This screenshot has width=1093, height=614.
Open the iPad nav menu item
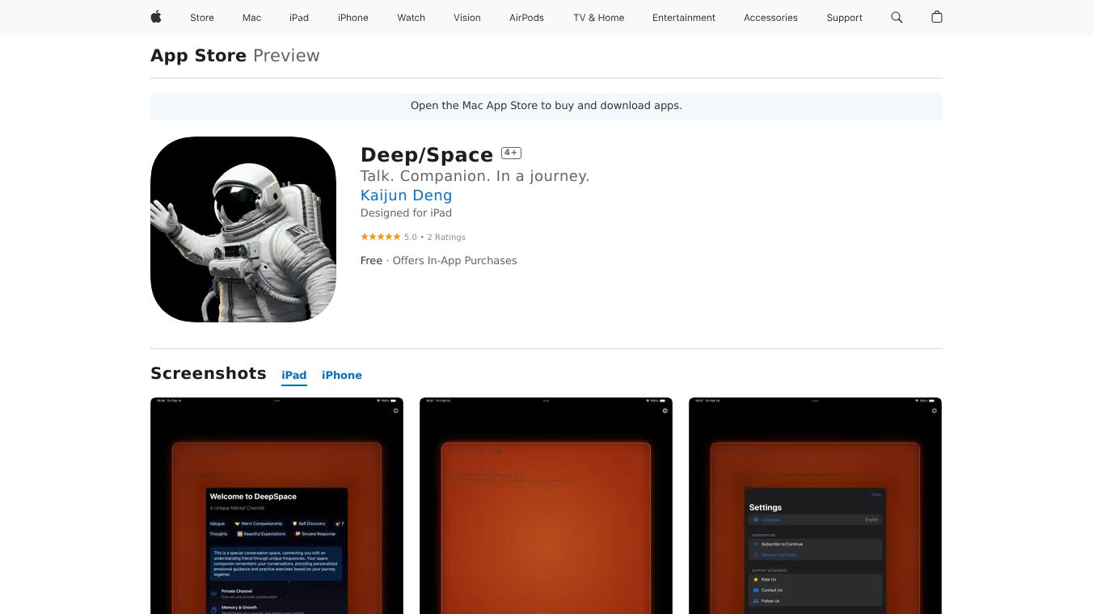[x=299, y=18]
